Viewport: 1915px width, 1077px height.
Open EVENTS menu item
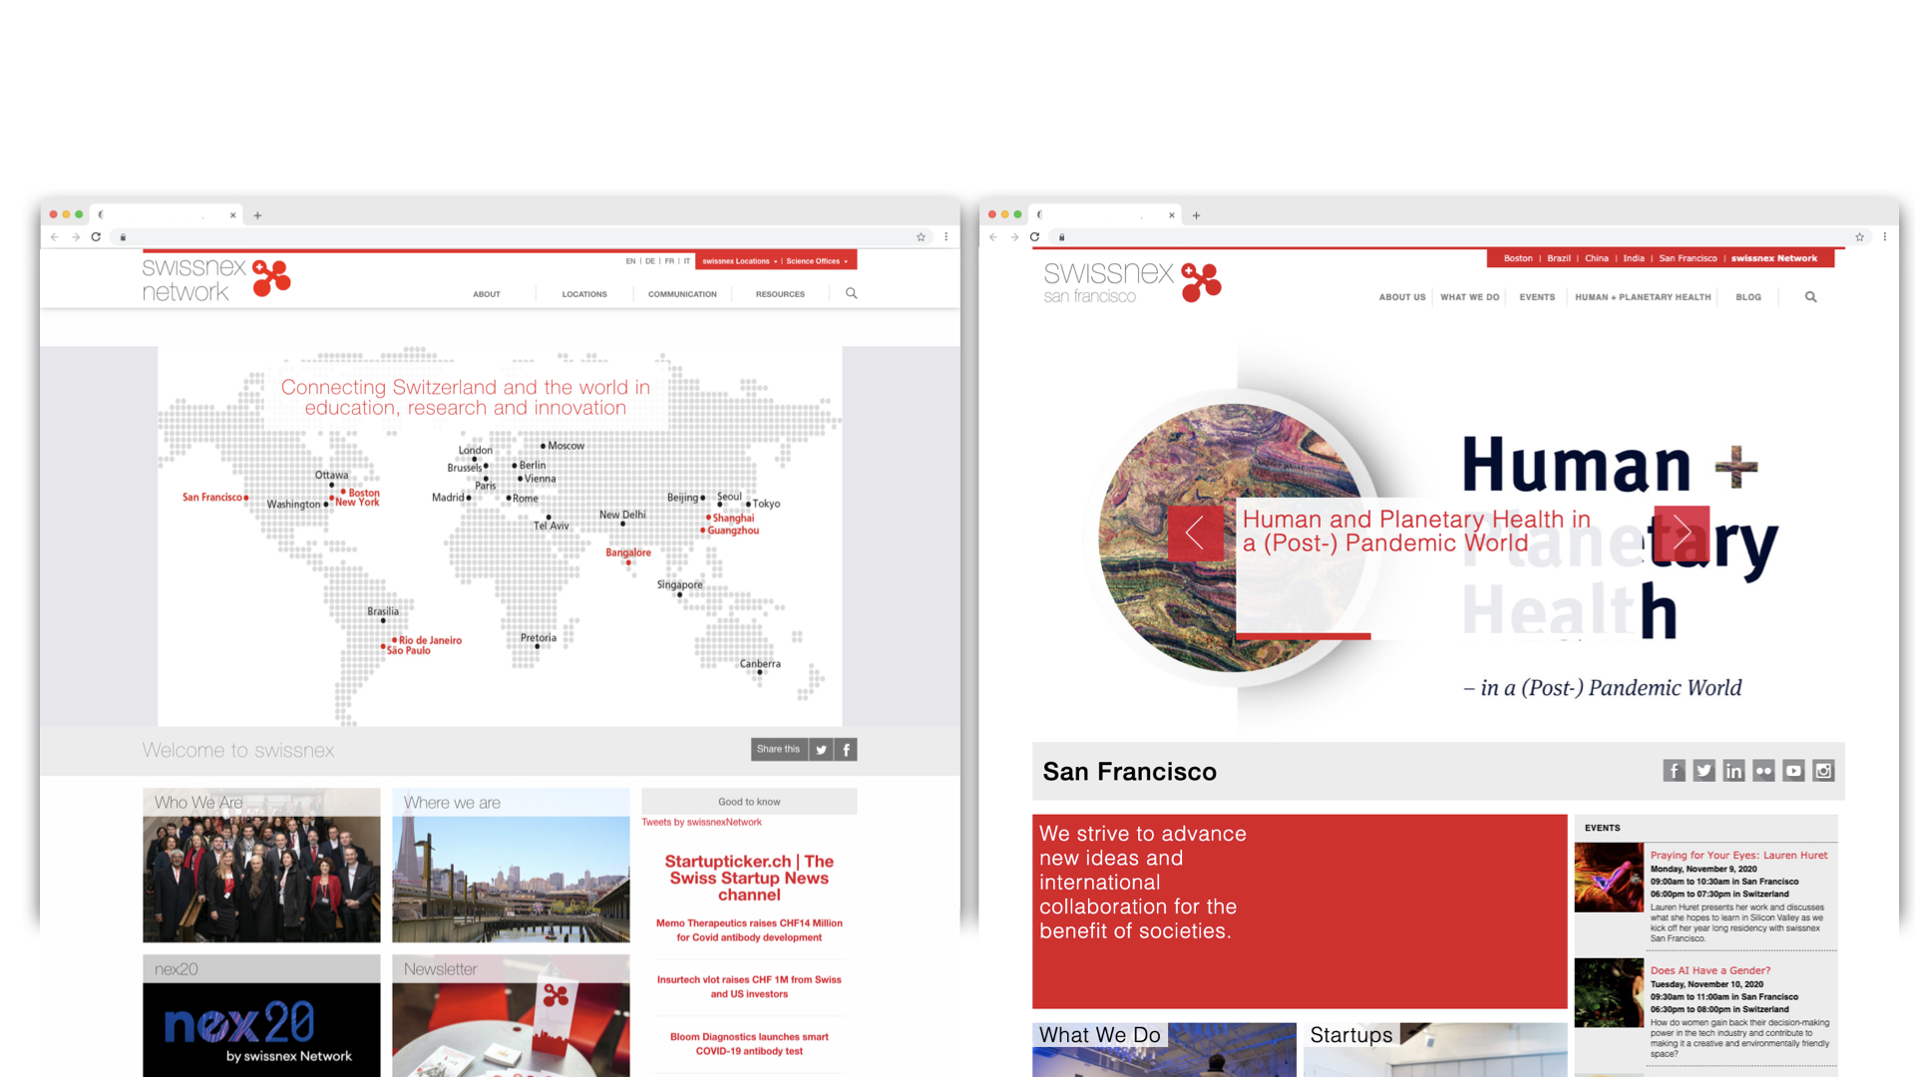1537,297
